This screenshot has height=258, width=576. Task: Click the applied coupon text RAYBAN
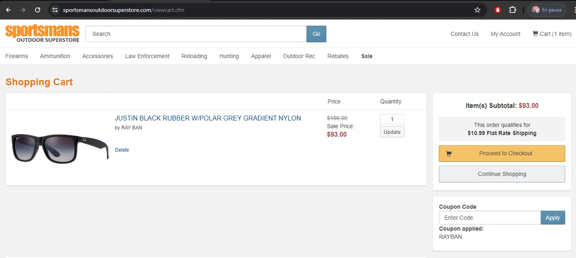coord(450,237)
